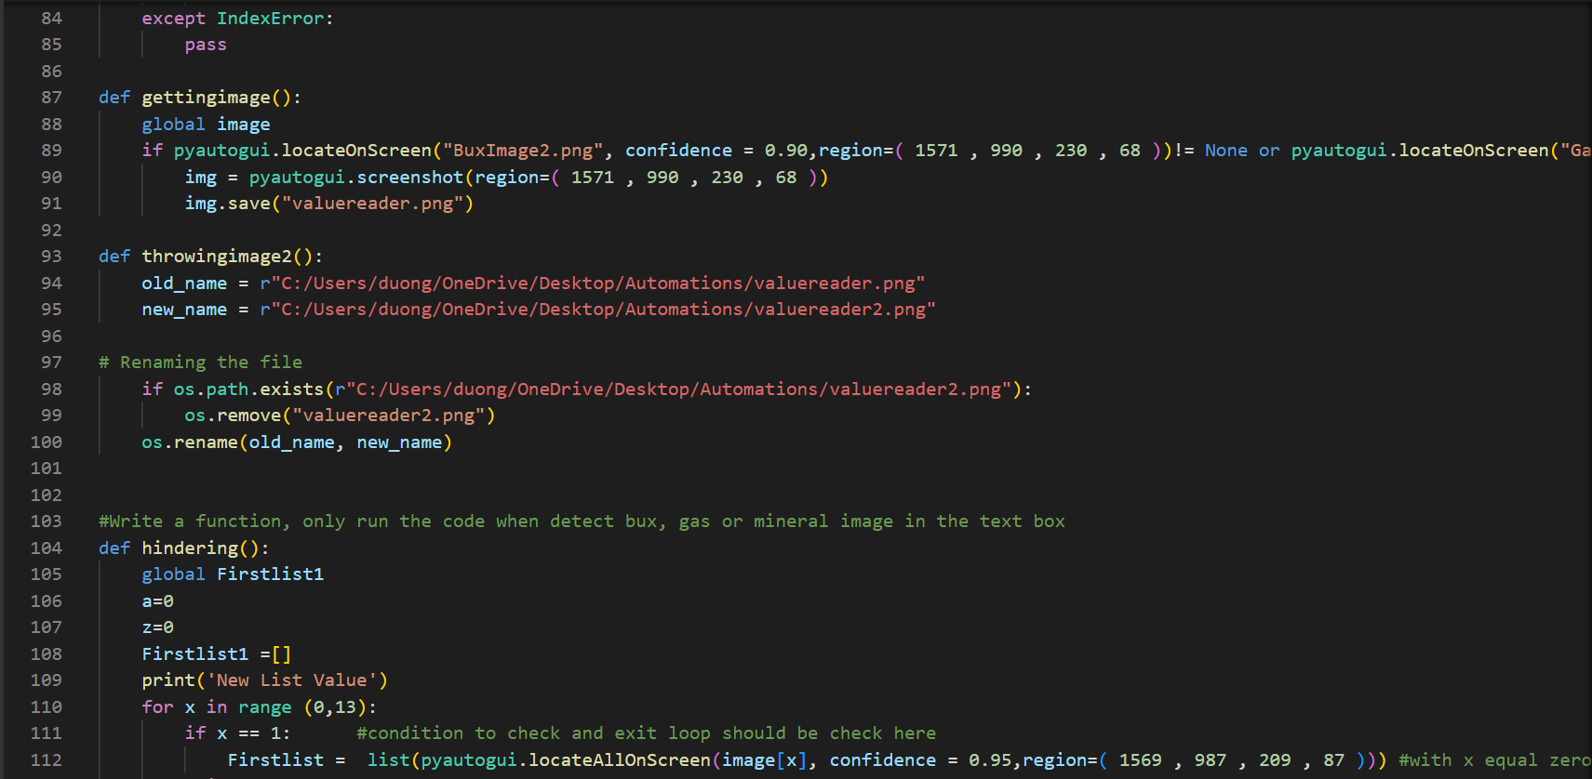Click the 'hindering' function name on line 104
Screen dimensions: 1592x779
pyautogui.click(x=190, y=548)
